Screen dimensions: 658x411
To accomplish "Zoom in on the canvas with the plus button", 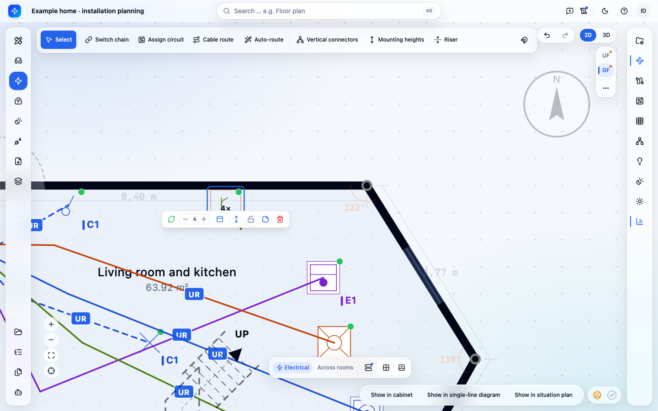I will pyautogui.click(x=51, y=324).
